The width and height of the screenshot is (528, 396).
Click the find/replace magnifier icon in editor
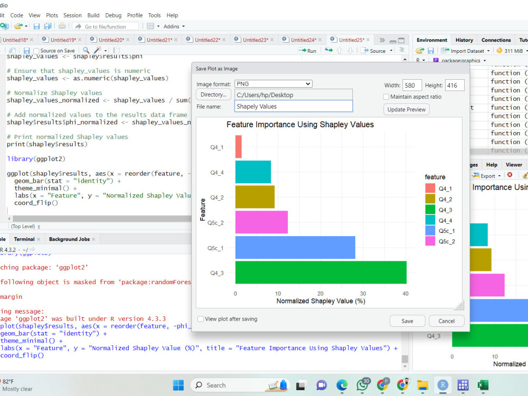coord(86,50)
